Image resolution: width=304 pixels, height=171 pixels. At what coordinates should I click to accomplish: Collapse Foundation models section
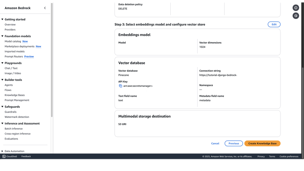click(2, 36)
